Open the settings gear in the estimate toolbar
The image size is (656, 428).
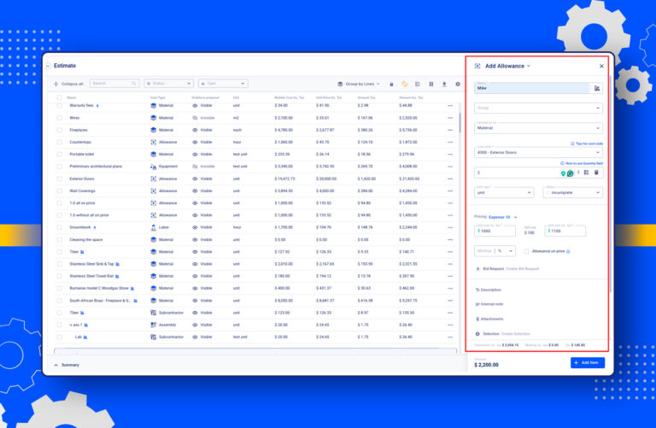coord(458,84)
